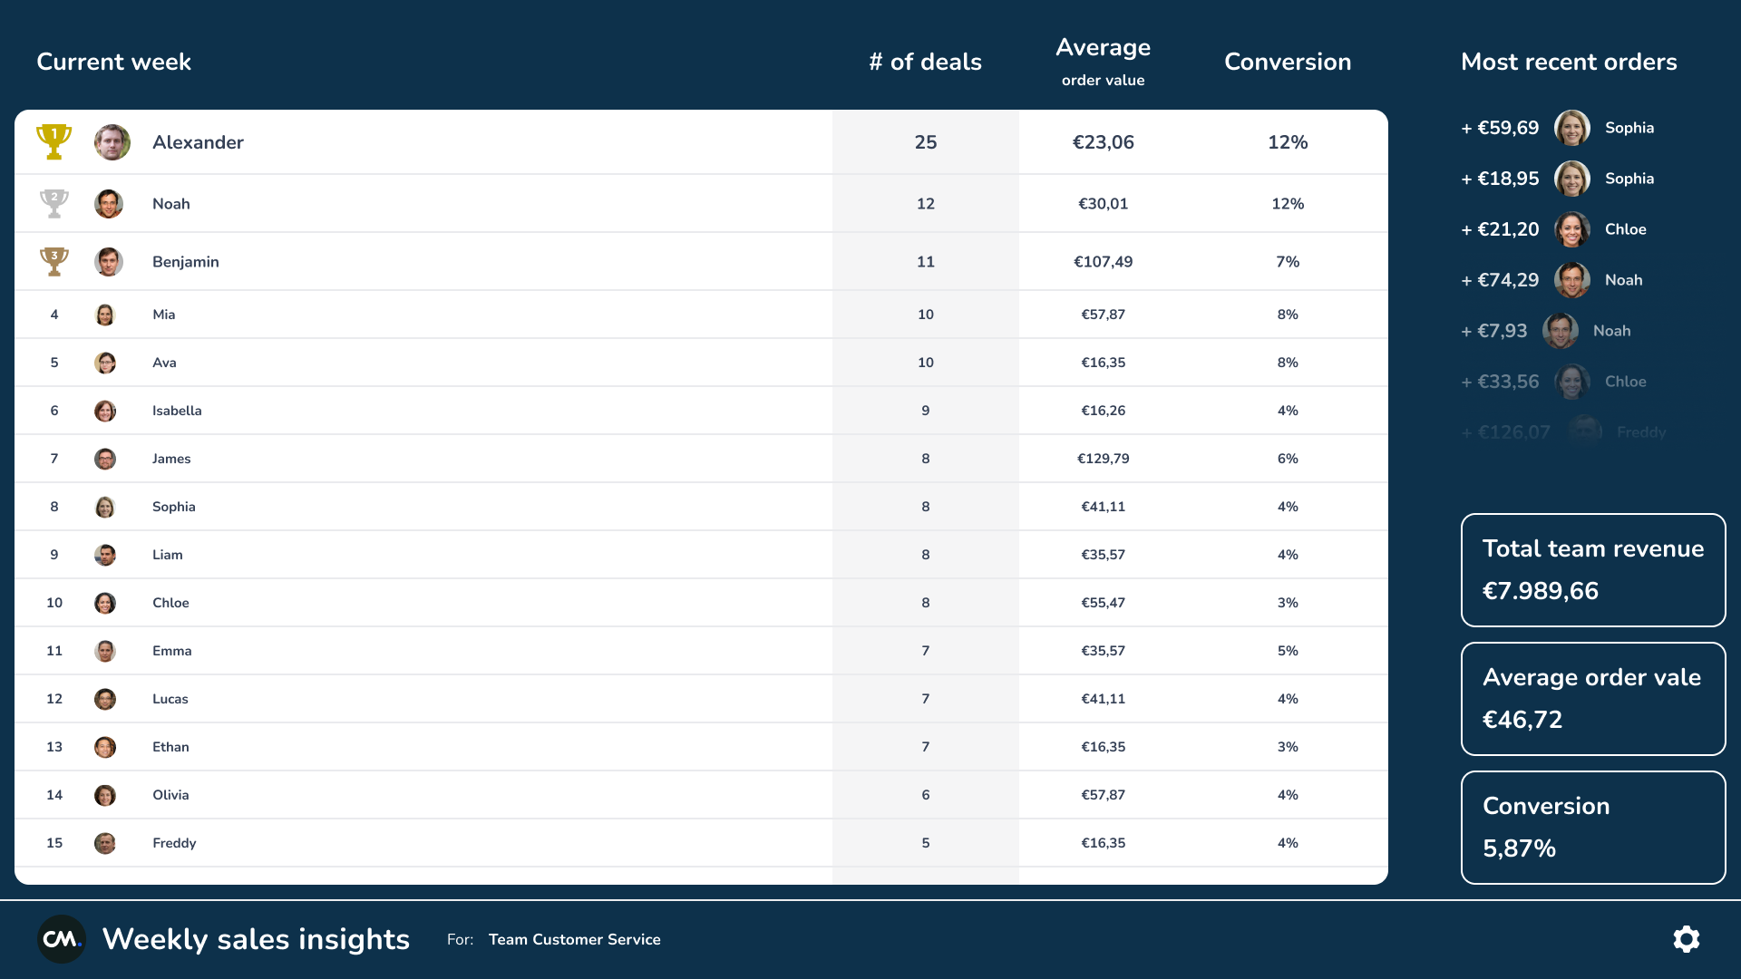
Task: Click the CM logo in footer
Action: 62,939
